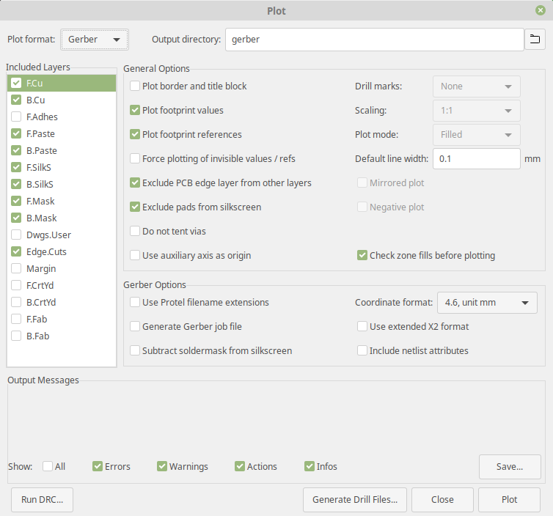The image size is (553, 516).
Task: Enable Use Protel filename extensions
Action: click(x=136, y=303)
